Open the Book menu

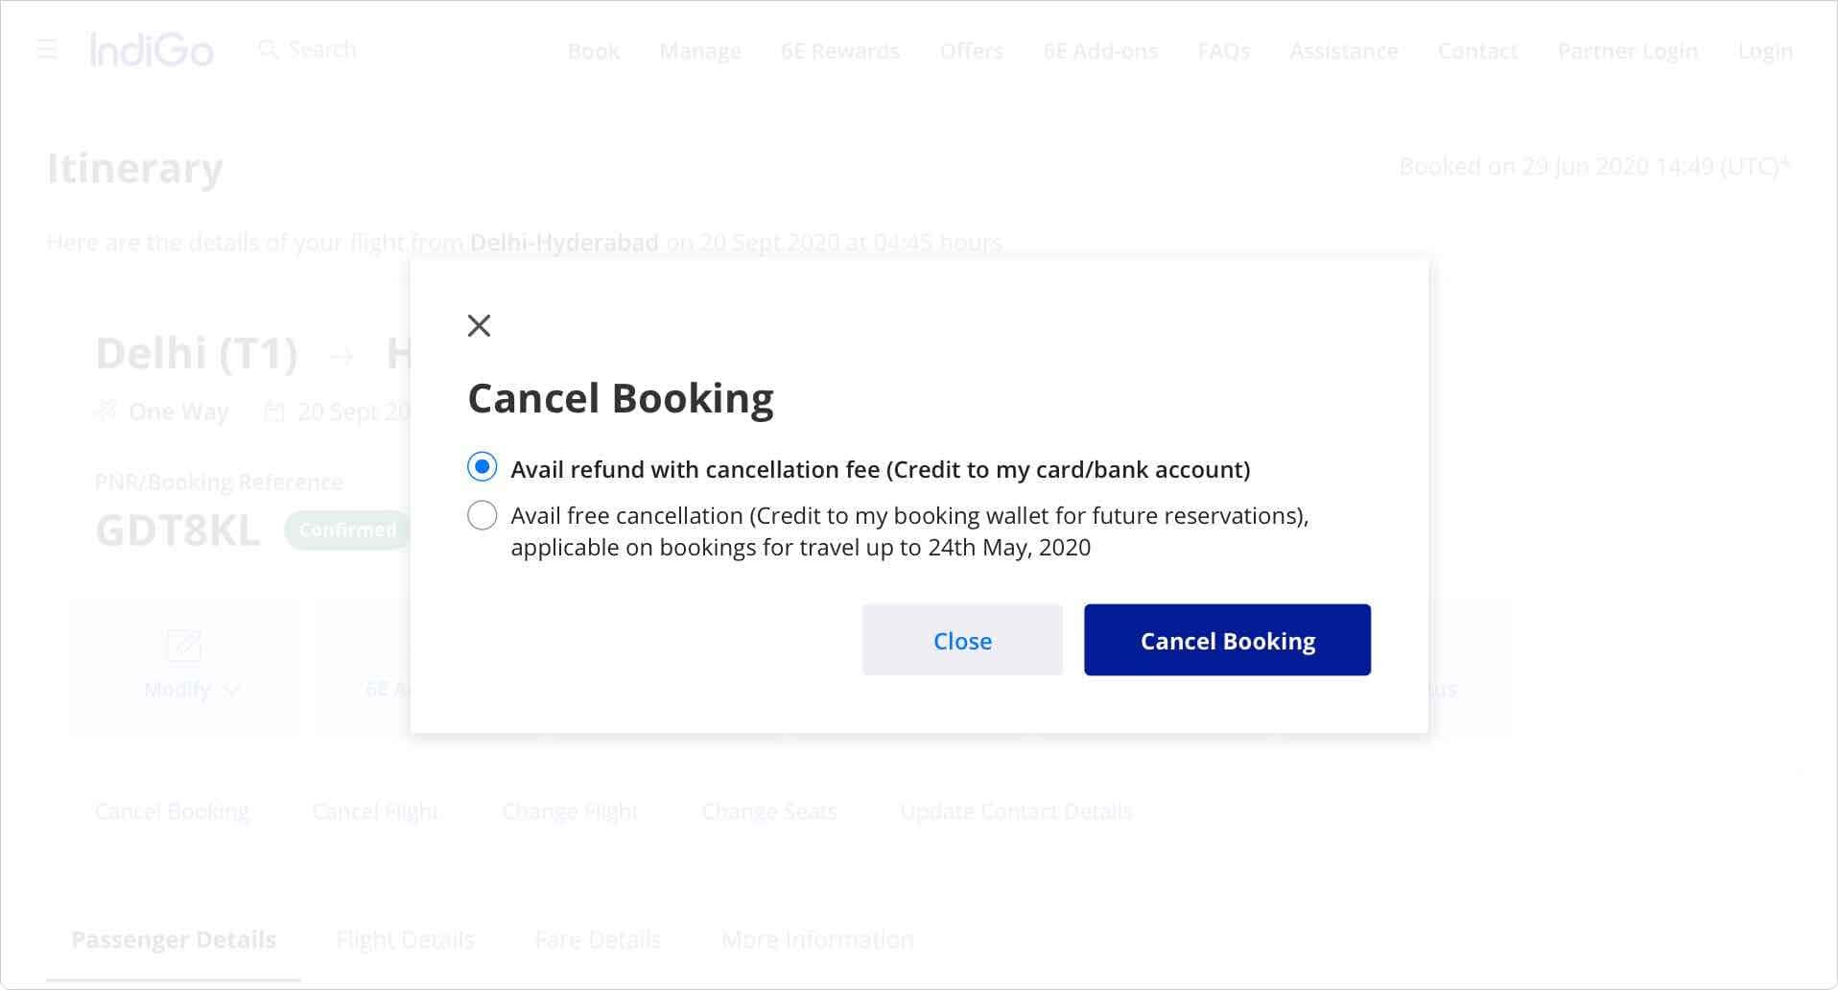(x=594, y=51)
